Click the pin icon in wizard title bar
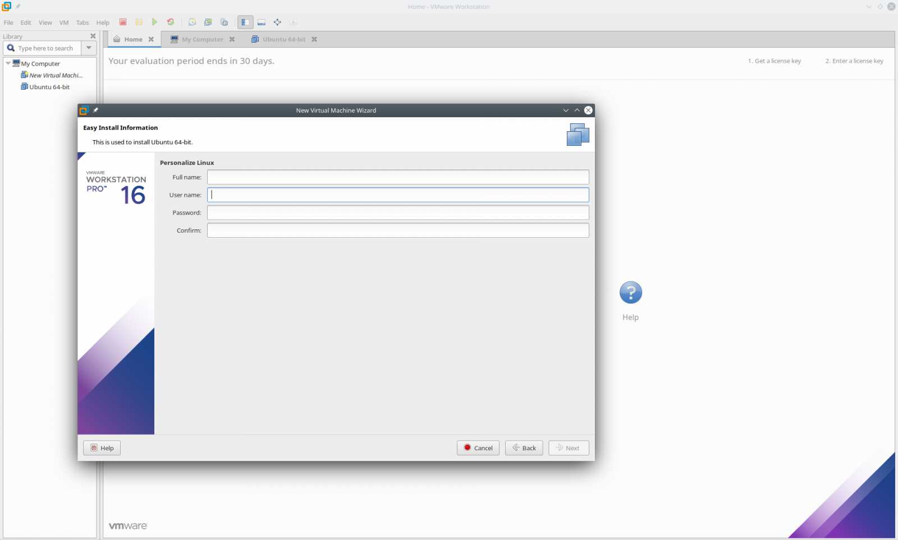Image resolution: width=898 pixels, height=540 pixels. [95, 110]
